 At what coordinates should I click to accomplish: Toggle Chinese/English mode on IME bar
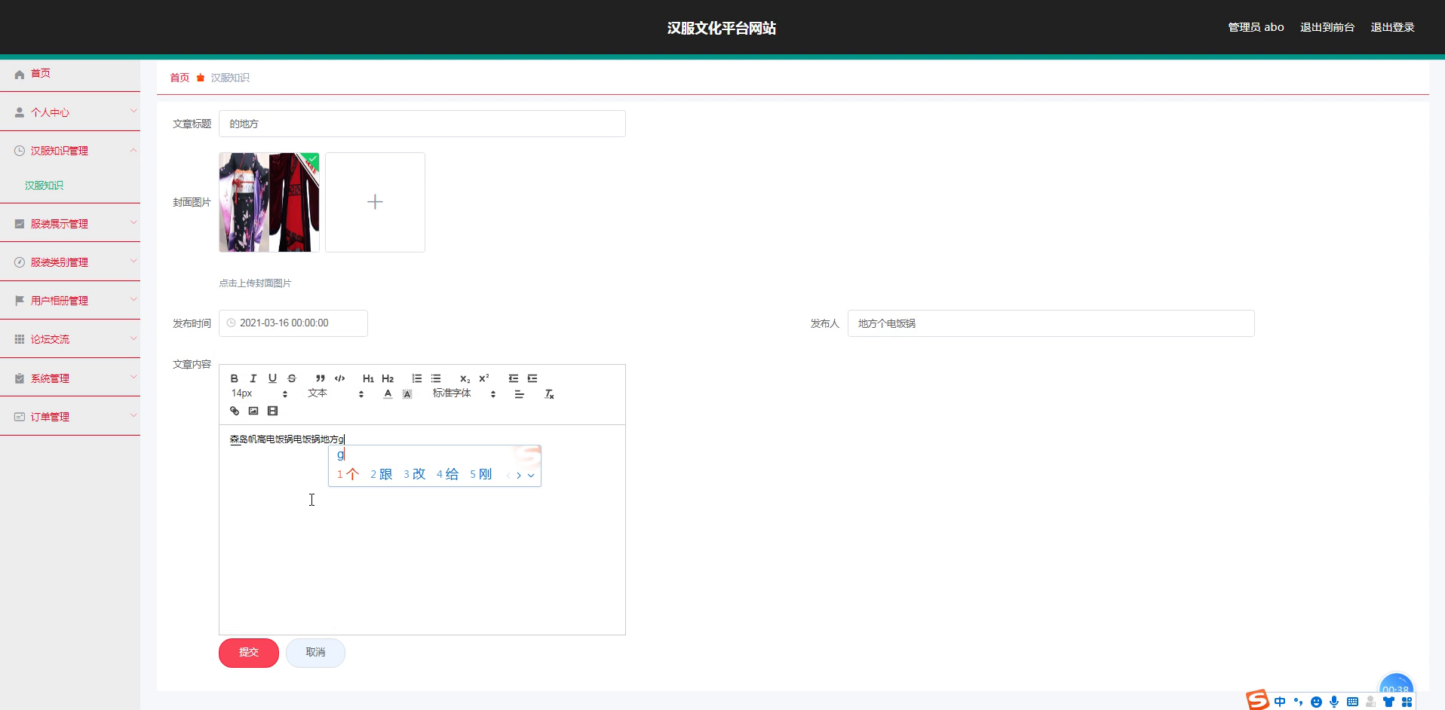pos(1280,702)
